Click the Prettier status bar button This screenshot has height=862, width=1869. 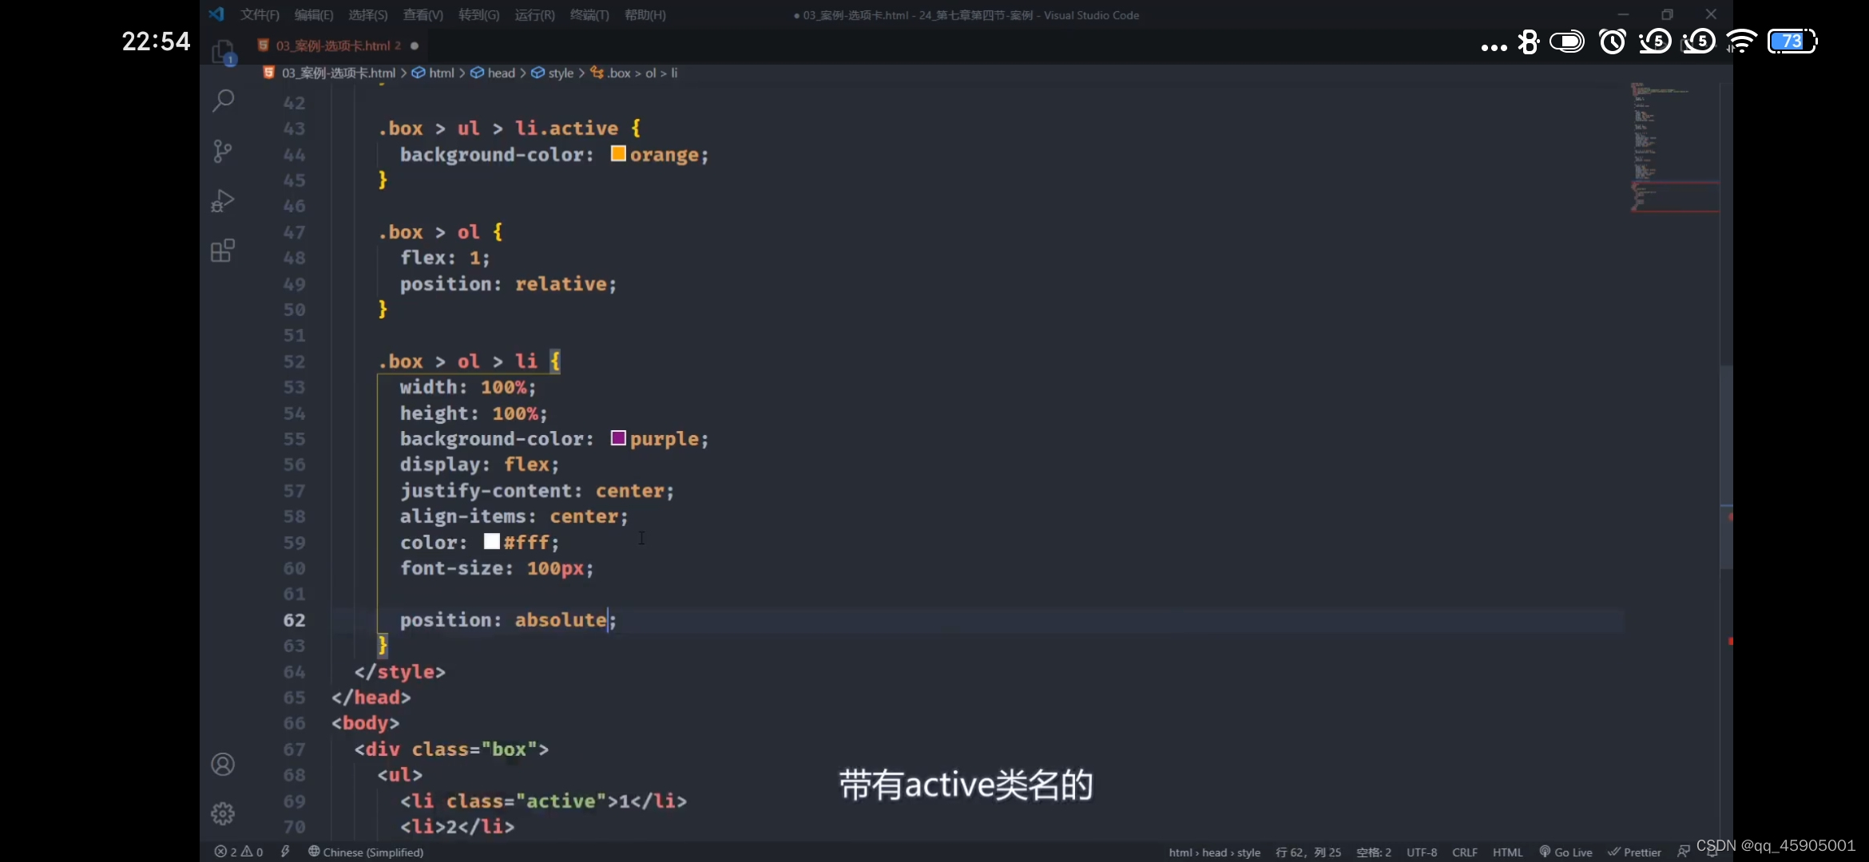pyautogui.click(x=1634, y=852)
